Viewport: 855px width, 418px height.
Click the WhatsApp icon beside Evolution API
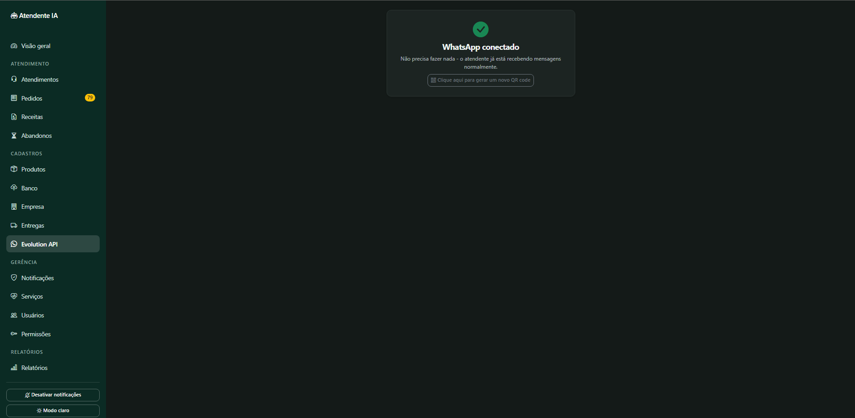14,244
